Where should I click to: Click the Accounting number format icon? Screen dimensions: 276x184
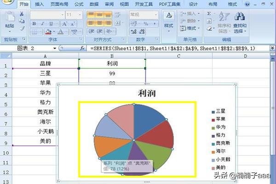tap(134, 23)
